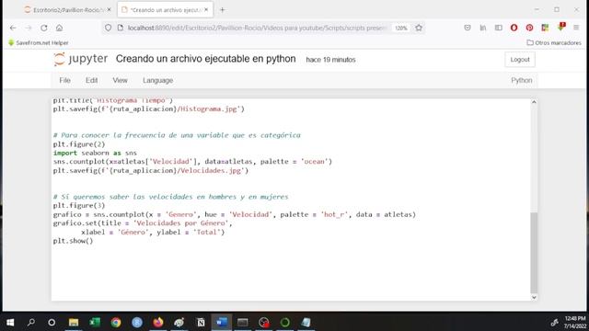Open the Otros marcadores bookmarks folder

click(554, 43)
